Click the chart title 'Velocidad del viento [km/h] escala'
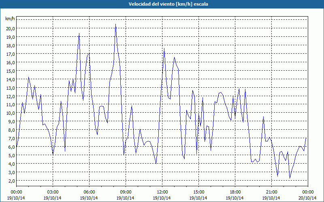Viewport: 324px width, 202px height. pyautogui.click(x=168, y=4)
